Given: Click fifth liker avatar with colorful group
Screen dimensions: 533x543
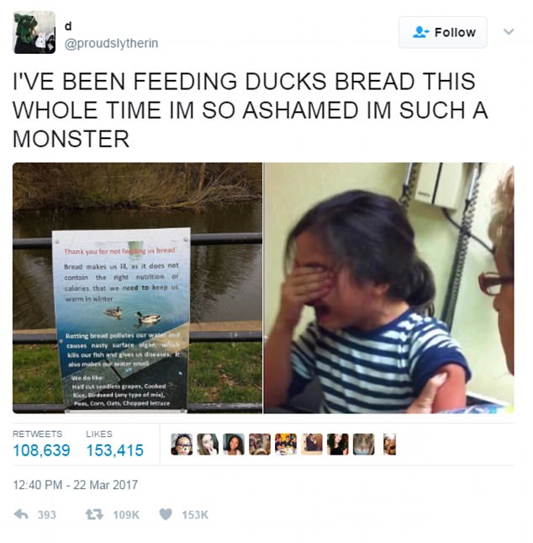Looking at the screenshot, I should (x=286, y=444).
